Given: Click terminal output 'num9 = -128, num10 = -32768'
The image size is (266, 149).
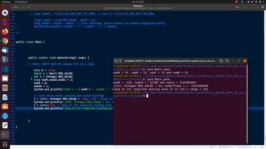Looking at the screenshot, I should pyautogui.click(x=155, y=83).
